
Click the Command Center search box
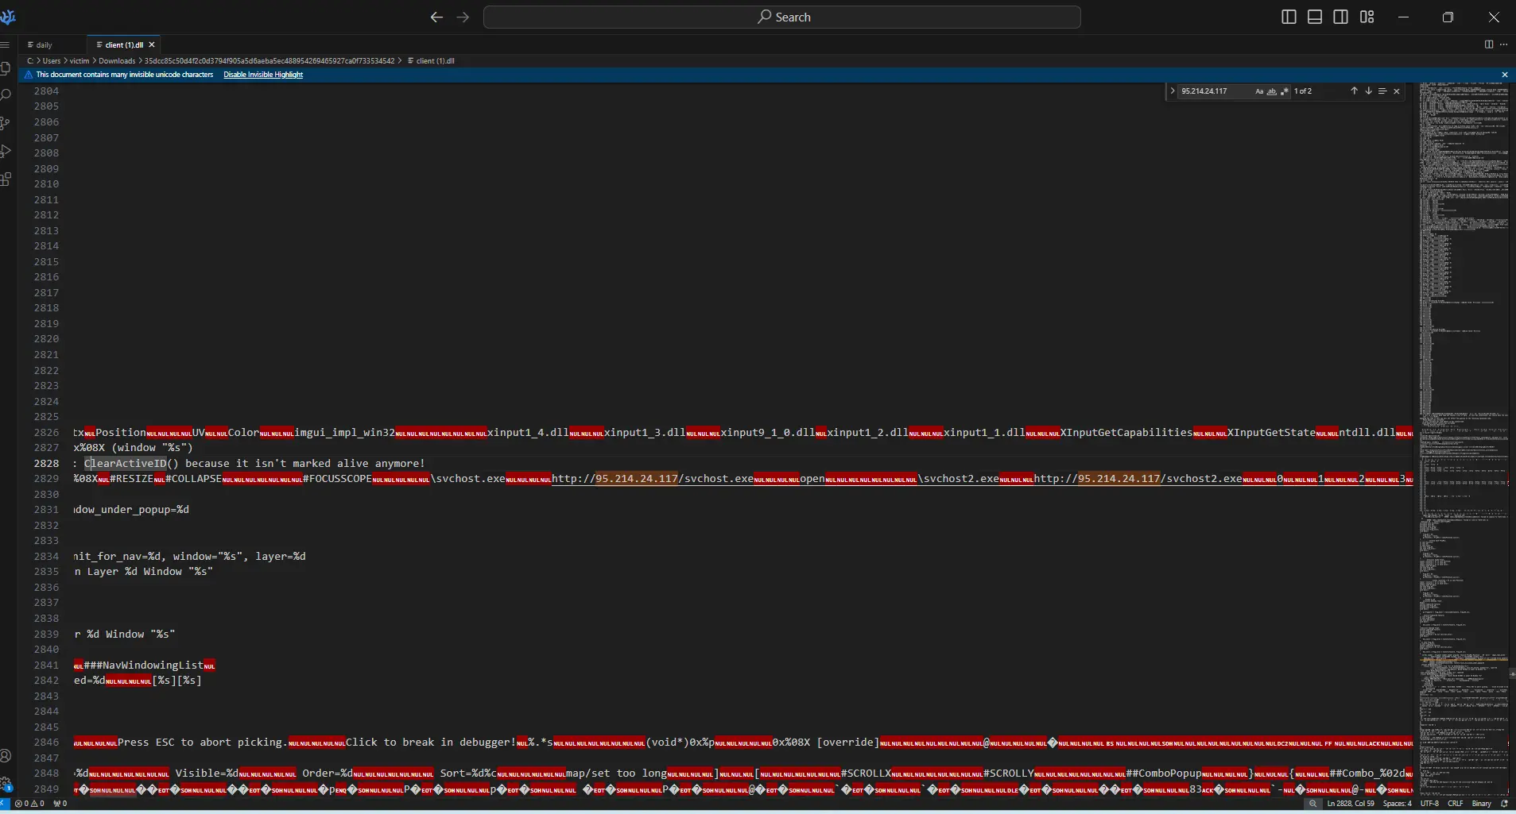tap(782, 17)
